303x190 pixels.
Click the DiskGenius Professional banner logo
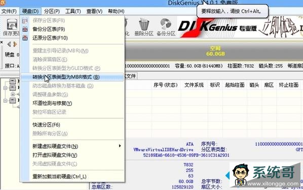(x=218, y=28)
